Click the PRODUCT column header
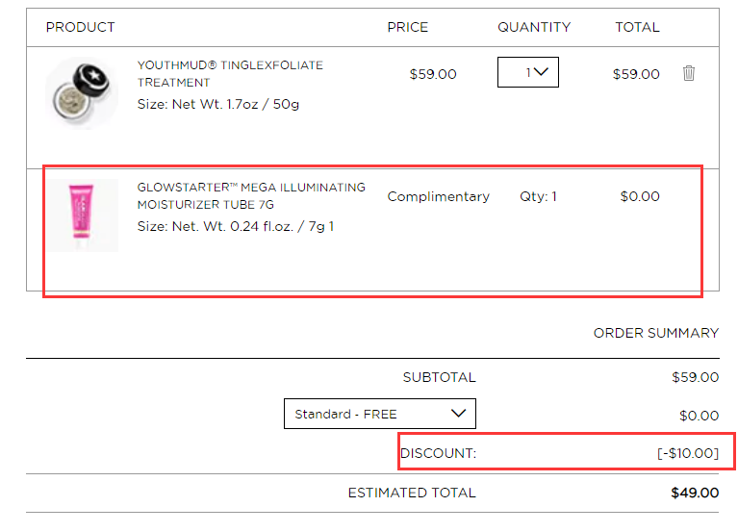The image size is (738, 532). pos(80,27)
